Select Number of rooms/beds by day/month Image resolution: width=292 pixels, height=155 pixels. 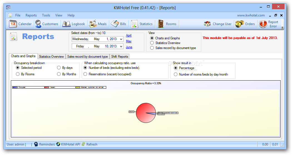point(175,74)
